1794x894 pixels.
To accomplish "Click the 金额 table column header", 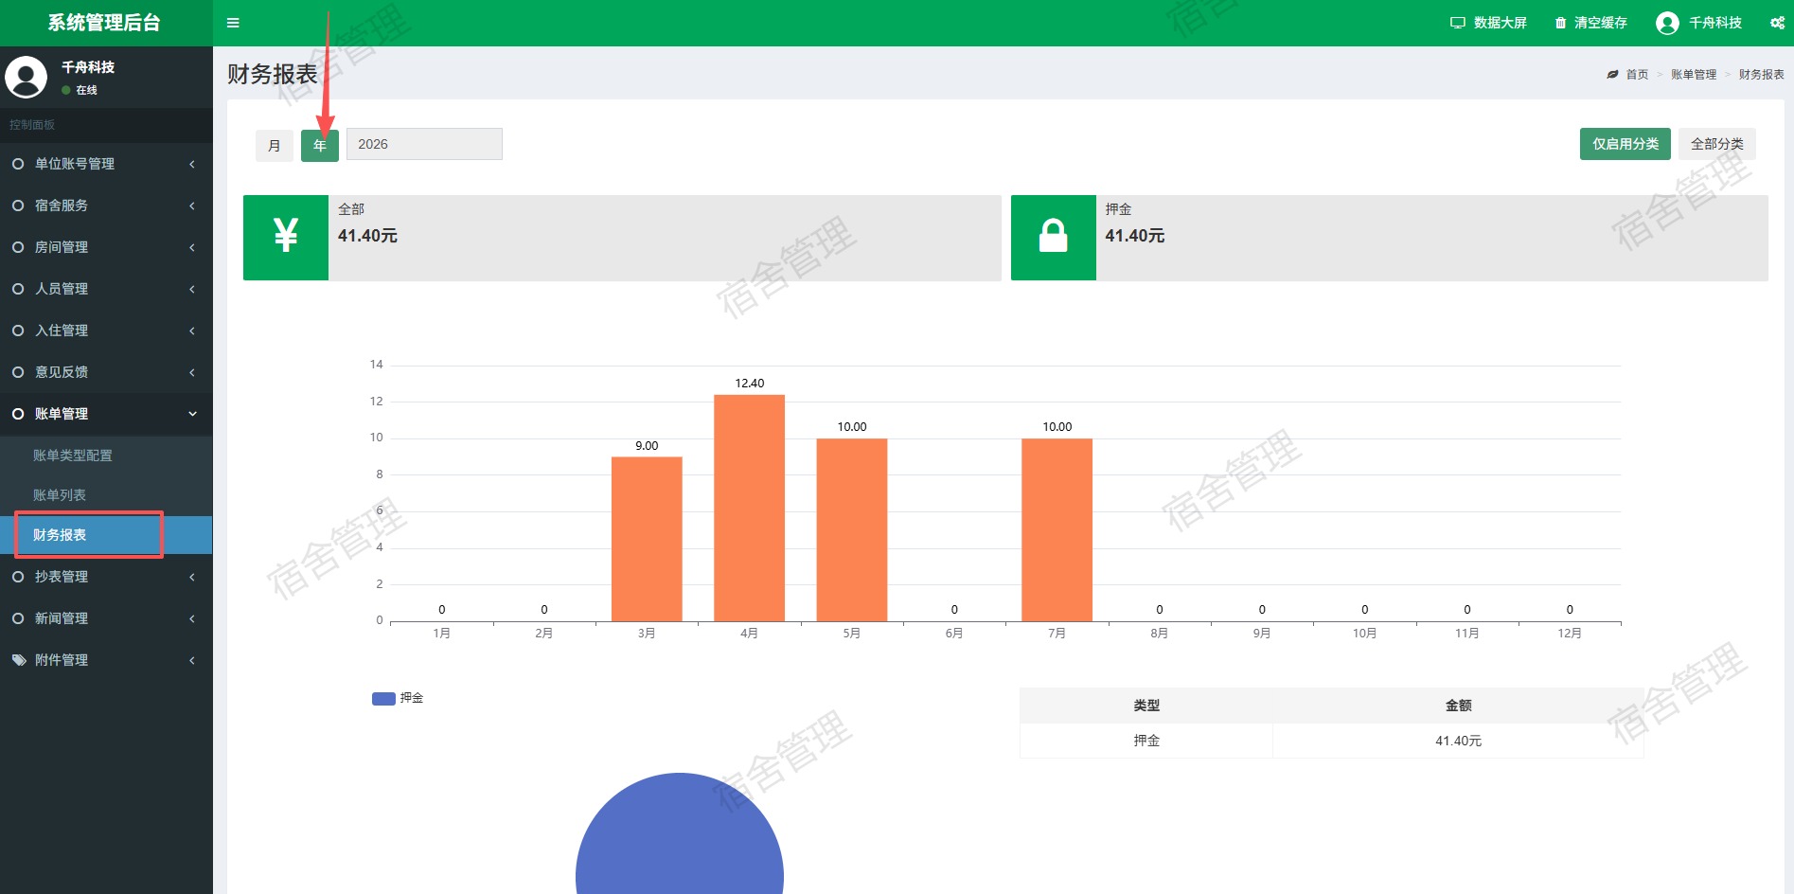I will coord(1458,706).
